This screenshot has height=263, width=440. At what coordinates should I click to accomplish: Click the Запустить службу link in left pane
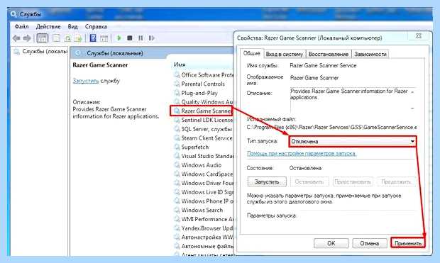[x=86, y=81]
